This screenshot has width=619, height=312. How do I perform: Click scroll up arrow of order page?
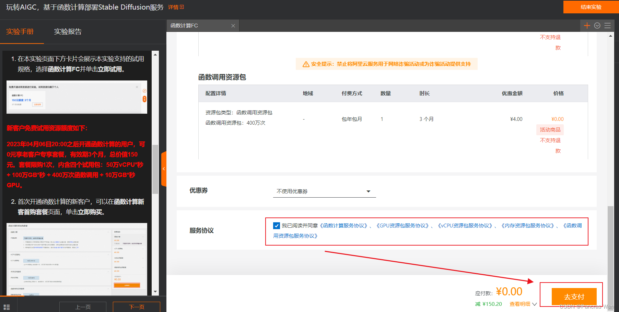[x=610, y=36]
